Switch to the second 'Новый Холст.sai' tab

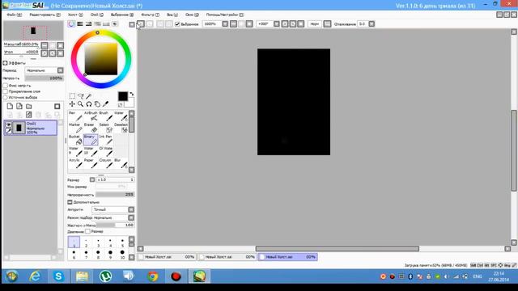point(227,257)
